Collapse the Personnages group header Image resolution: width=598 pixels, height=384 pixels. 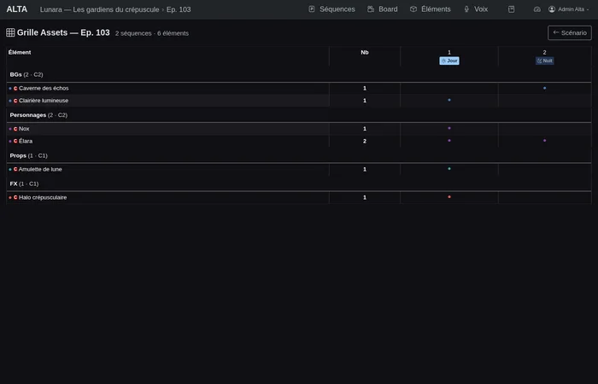[x=38, y=114]
